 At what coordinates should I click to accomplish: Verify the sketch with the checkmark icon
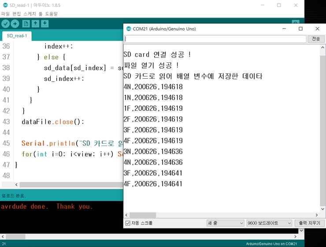click(x=6, y=24)
